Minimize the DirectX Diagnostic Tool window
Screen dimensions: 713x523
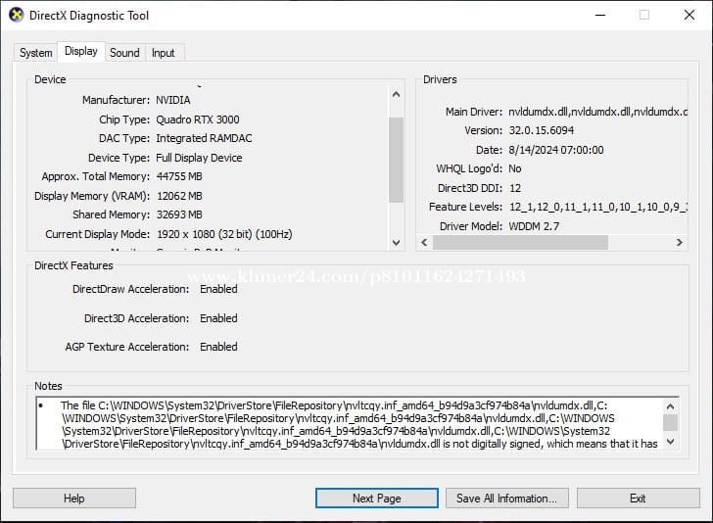tap(600, 15)
